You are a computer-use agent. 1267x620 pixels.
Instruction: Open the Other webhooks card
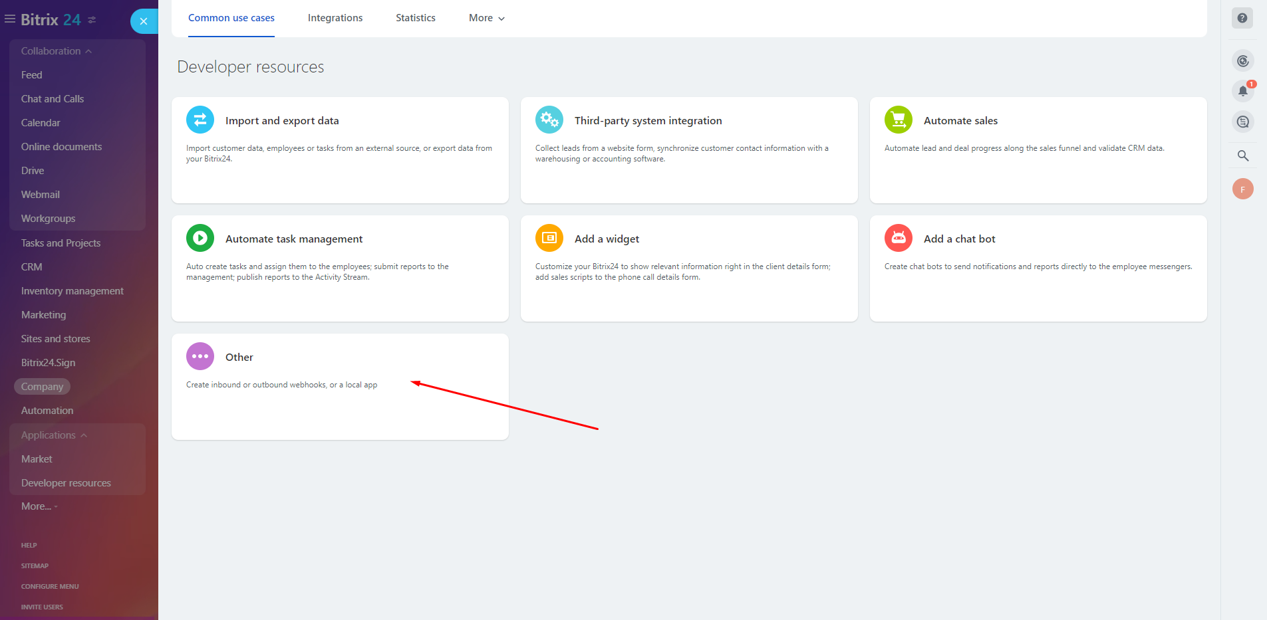pos(340,386)
